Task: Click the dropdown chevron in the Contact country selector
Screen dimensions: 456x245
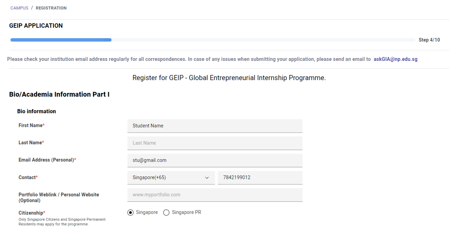Action: tap(207, 178)
